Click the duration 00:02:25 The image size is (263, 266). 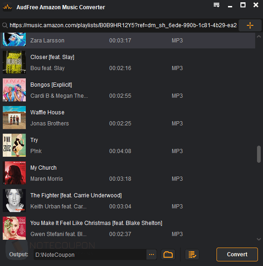click(120, 124)
